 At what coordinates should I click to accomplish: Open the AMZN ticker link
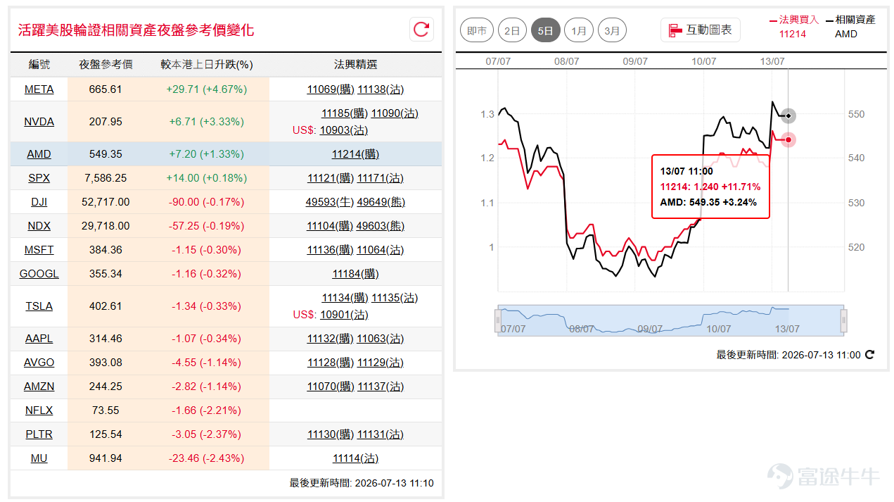[39, 387]
